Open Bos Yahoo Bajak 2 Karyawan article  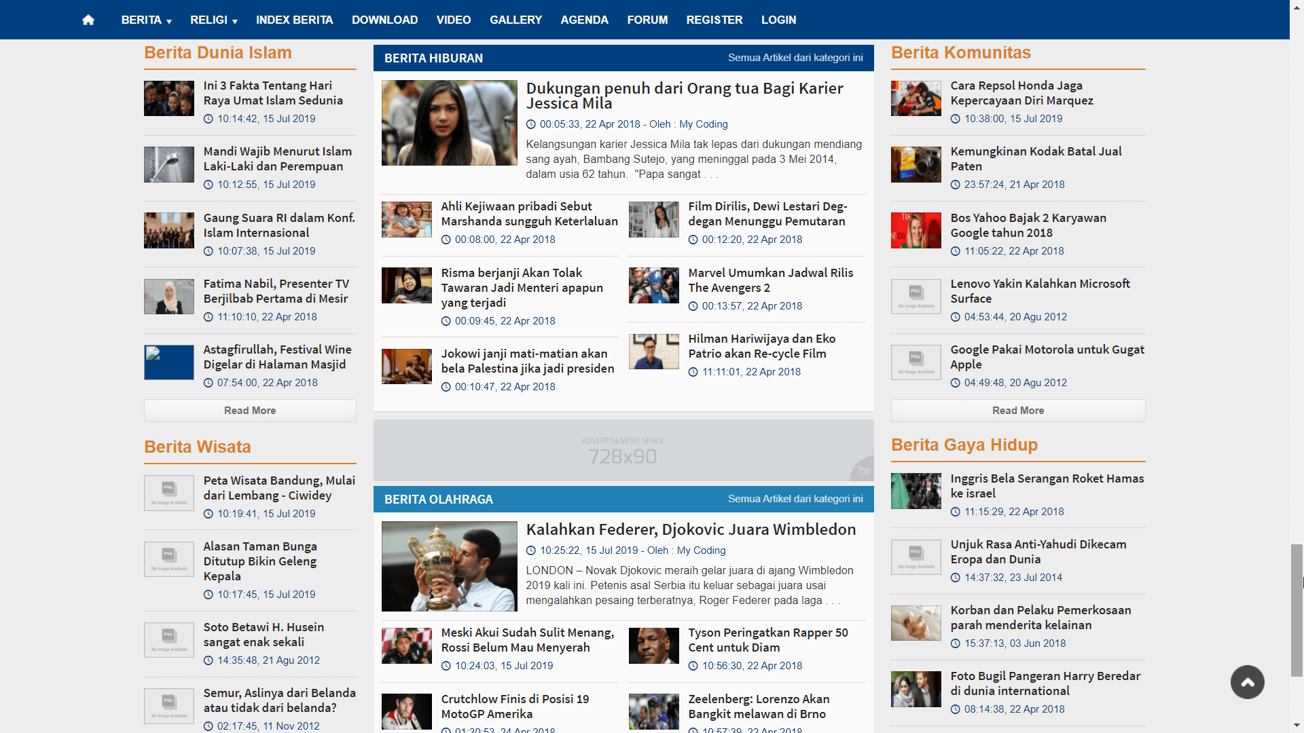1028,225
